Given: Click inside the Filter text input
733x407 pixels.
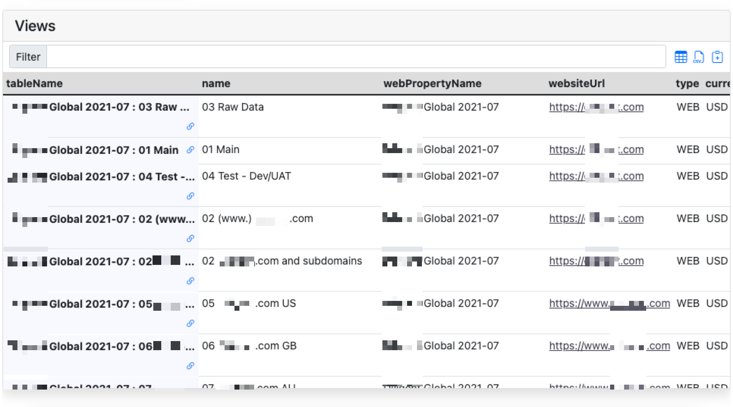Looking at the screenshot, I should click(x=341, y=56).
